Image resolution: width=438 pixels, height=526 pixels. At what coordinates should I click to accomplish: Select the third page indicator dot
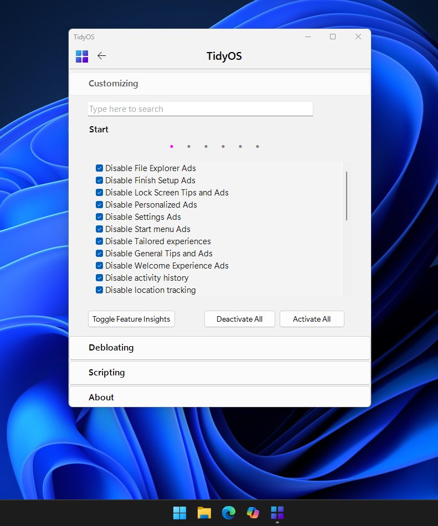(206, 147)
